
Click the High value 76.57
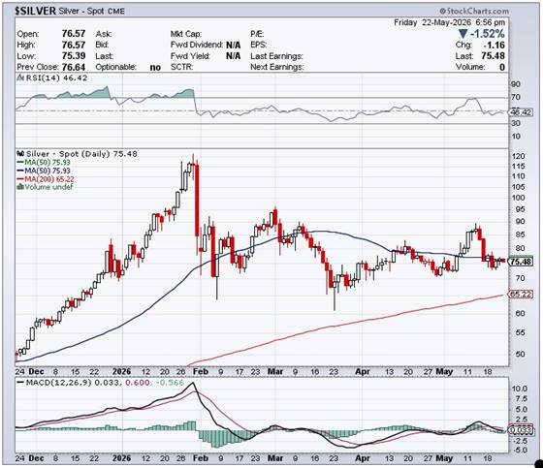point(74,45)
